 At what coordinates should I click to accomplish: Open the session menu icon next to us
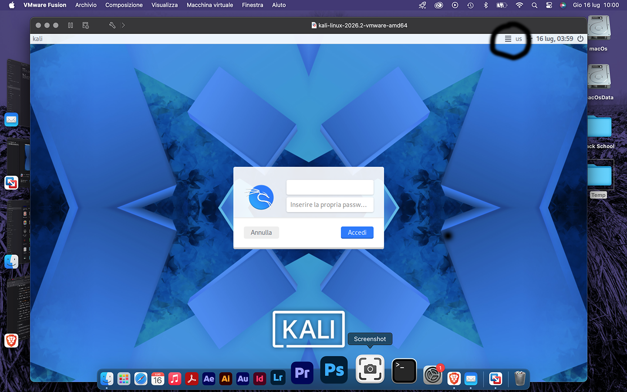click(508, 39)
